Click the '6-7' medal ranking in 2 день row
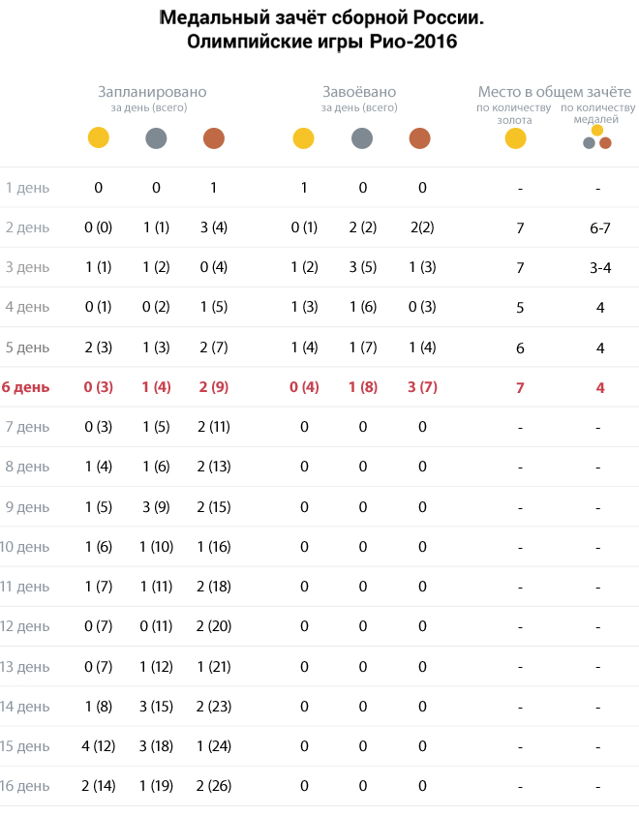The image size is (639, 816). 600,227
